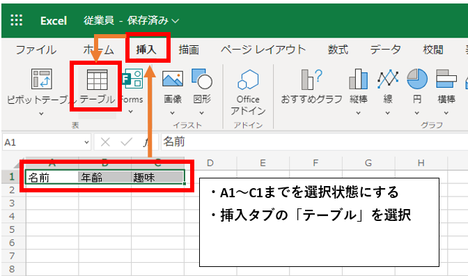Expand the 横棒 chart dropdown arrow
The image size is (468, 276).
coord(446,113)
